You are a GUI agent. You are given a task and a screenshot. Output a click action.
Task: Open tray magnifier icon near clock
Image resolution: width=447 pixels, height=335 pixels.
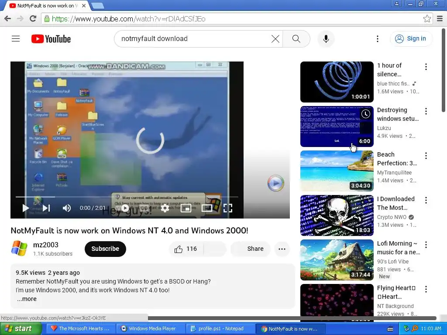coord(415,328)
